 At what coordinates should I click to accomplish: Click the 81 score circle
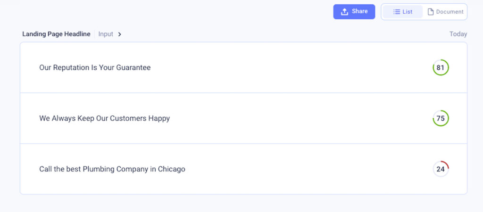(441, 67)
